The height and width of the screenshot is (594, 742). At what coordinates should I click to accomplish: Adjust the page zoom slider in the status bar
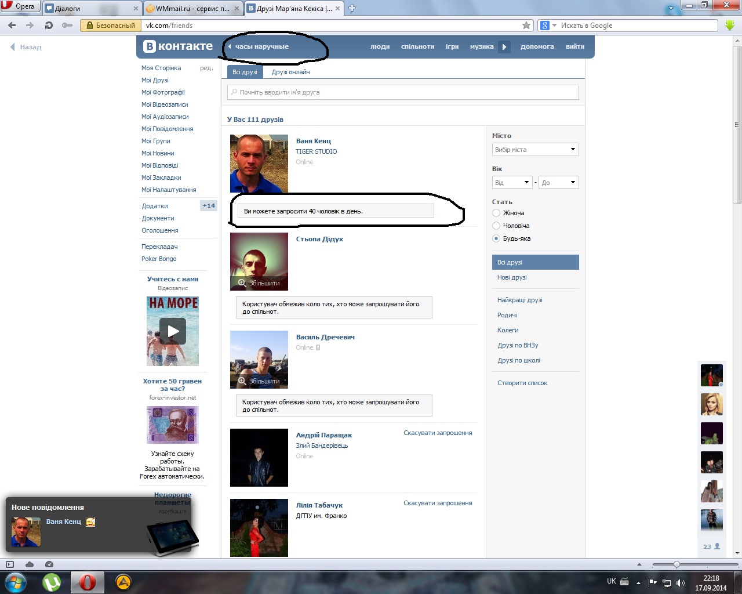click(x=676, y=564)
